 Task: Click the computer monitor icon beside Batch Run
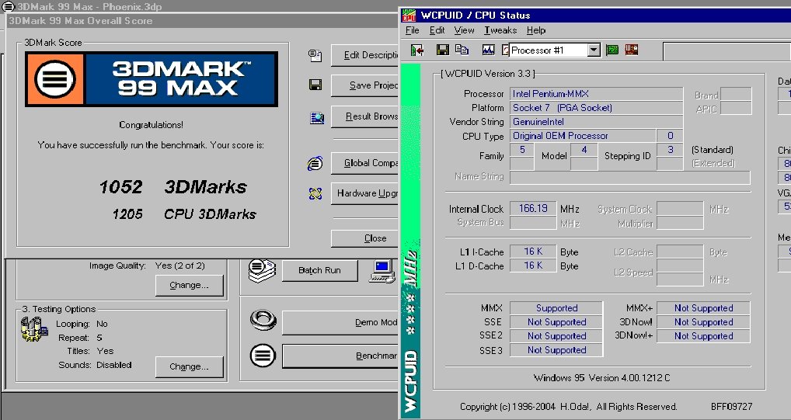point(382,271)
